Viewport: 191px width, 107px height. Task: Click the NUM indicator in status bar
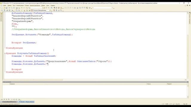167,104
